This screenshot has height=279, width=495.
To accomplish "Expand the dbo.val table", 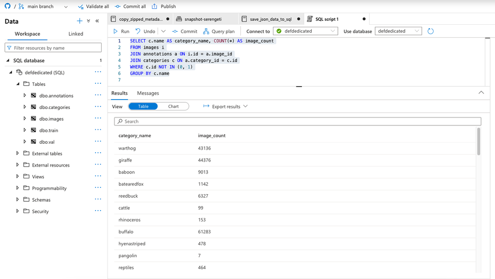I will (25, 142).
